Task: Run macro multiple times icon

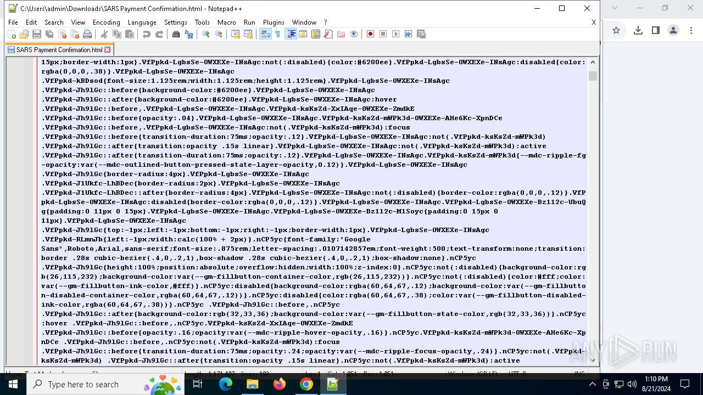Action: (409, 34)
